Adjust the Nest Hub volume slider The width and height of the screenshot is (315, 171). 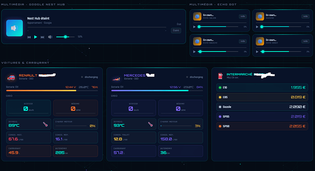tap(65, 37)
